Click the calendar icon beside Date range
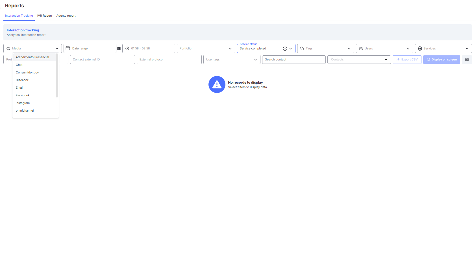The width and height of the screenshot is (476, 265). click(x=68, y=48)
